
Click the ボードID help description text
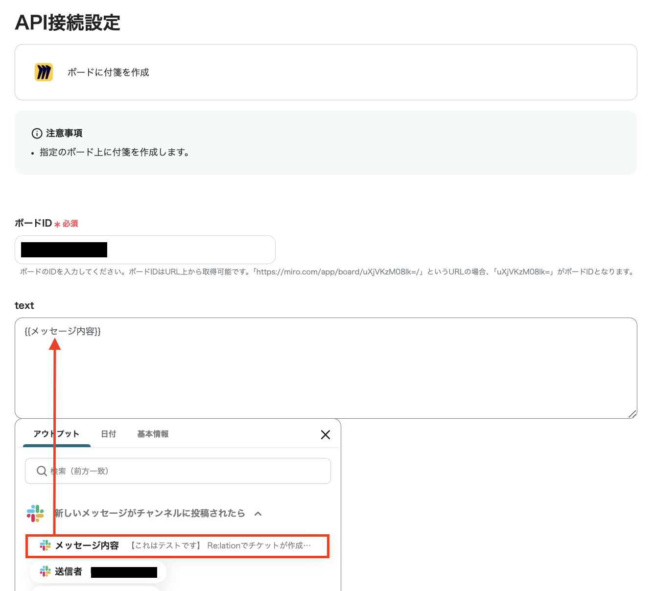click(x=327, y=272)
